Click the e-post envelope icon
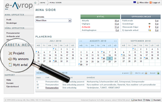Screen dimensions: 162x102 tap(131, 73)
